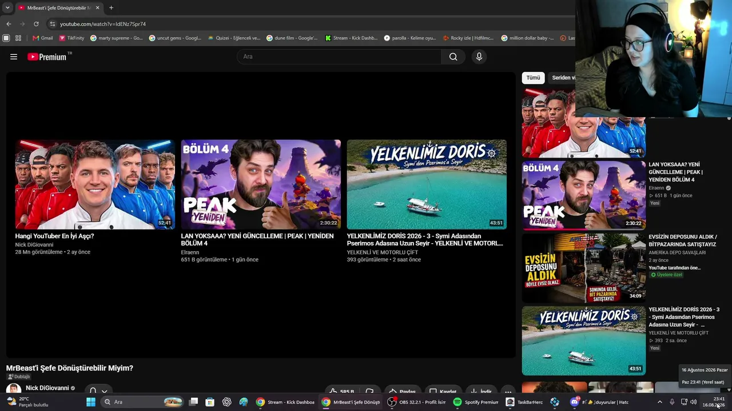Reload the page with the refresh icon
Viewport: 732px width, 411px height.
tap(36, 24)
